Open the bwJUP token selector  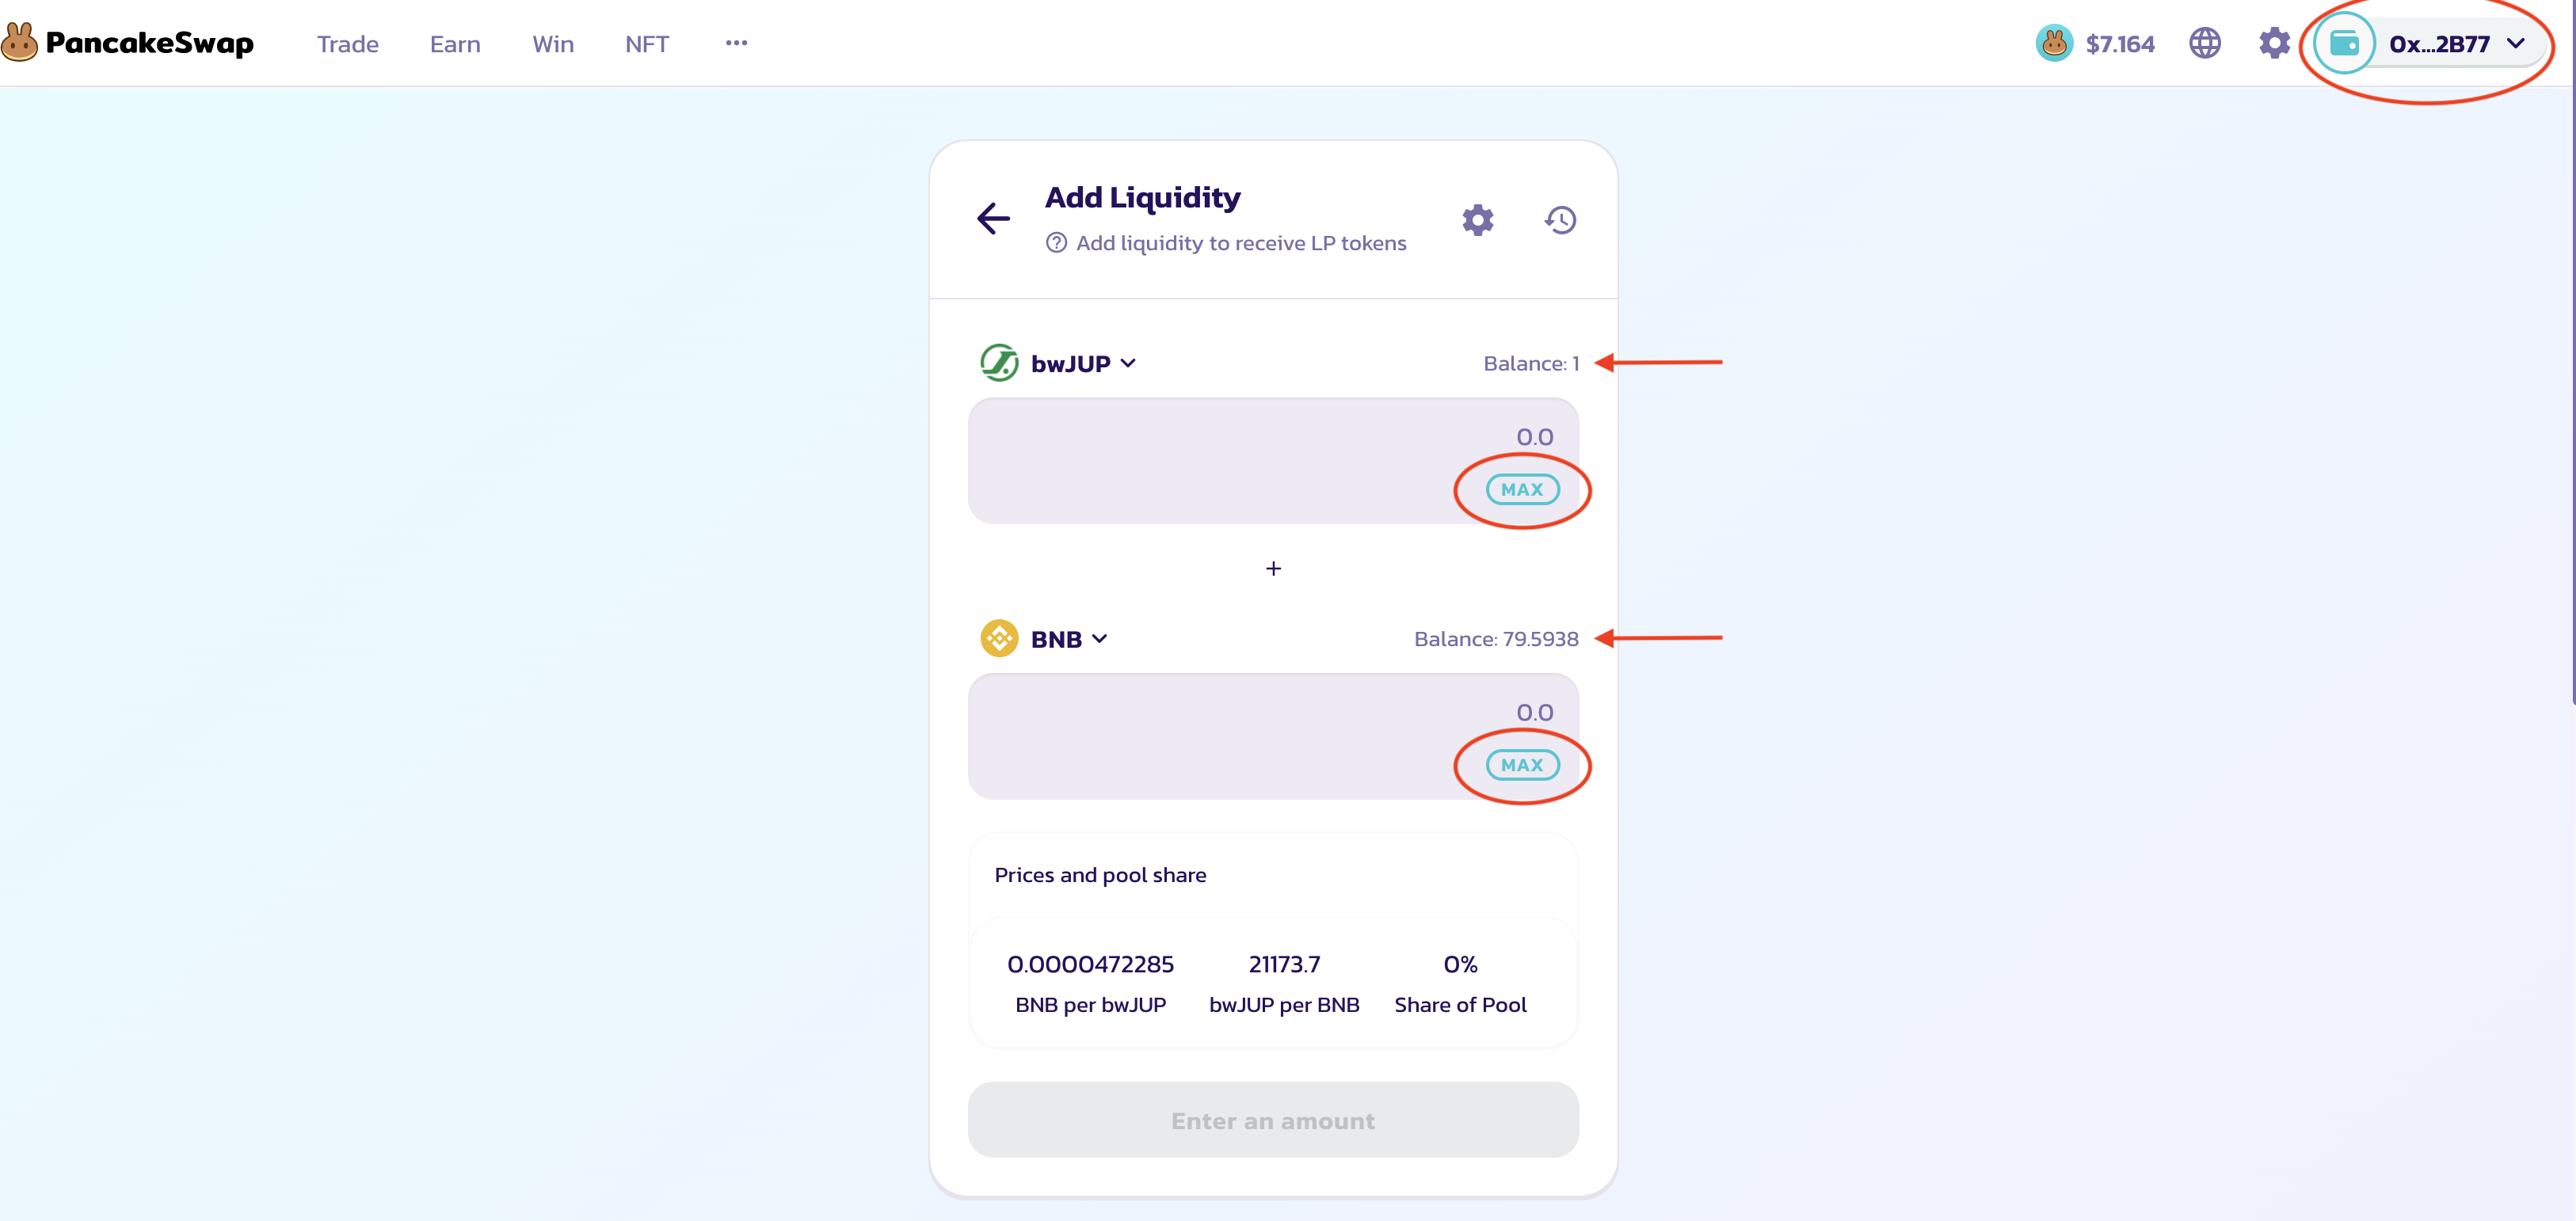[x=1058, y=363]
